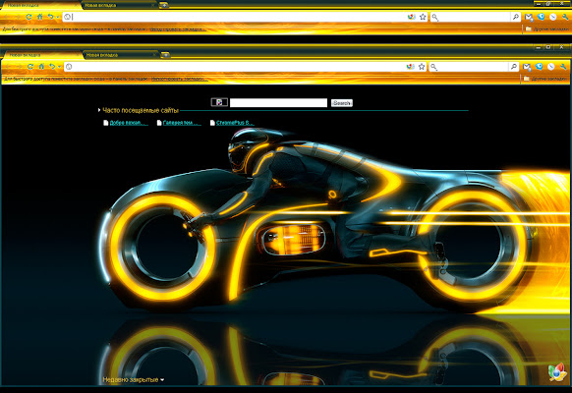The width and height of the screenshot is (572, 393).
Task: Select first Новая вкладка tab in top window
Action: (x=41, y=5)
